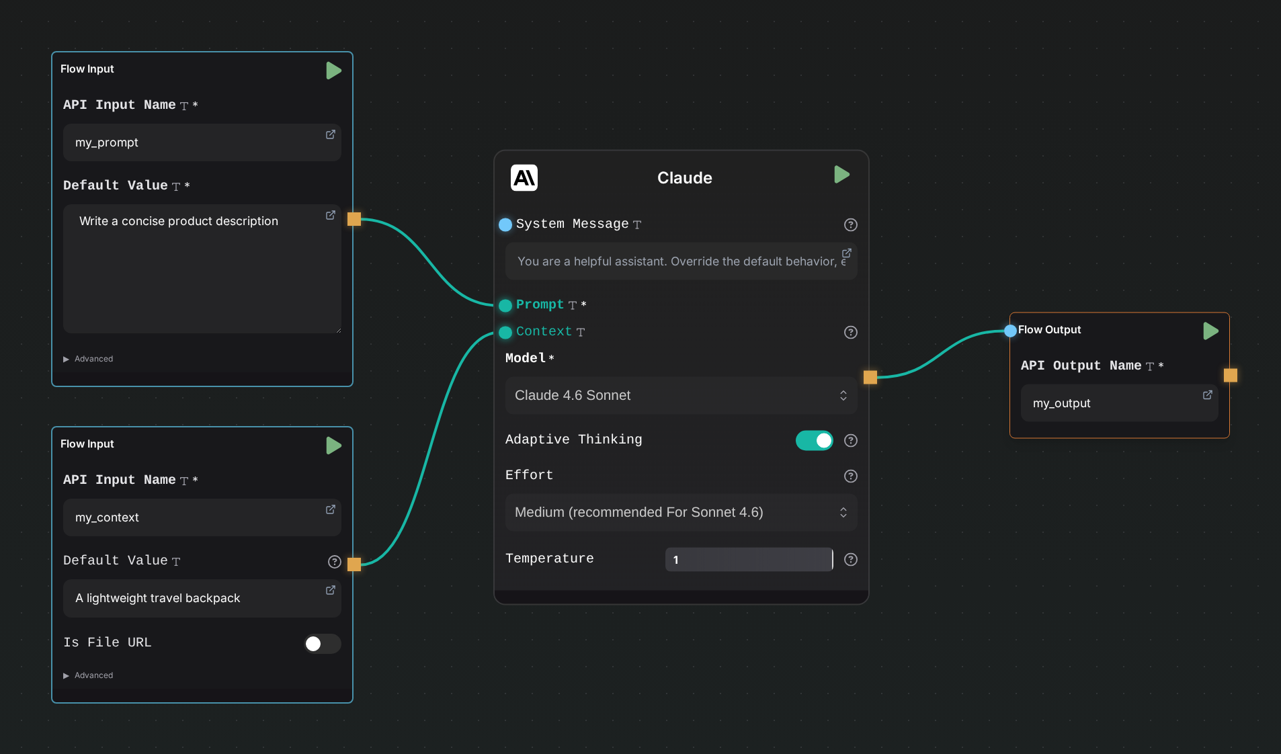Expand the 'A lightweight travel backpack' editor
Image resolution: width=1281 pixels, height=754 pixels.
tap(331, 590)
